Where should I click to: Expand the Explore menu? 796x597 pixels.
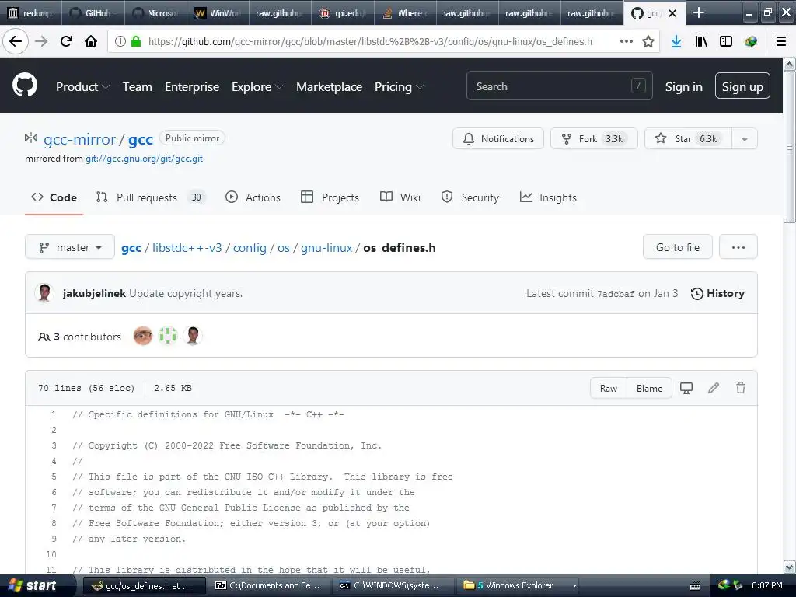pyautogui.click(x=257, y=87)
